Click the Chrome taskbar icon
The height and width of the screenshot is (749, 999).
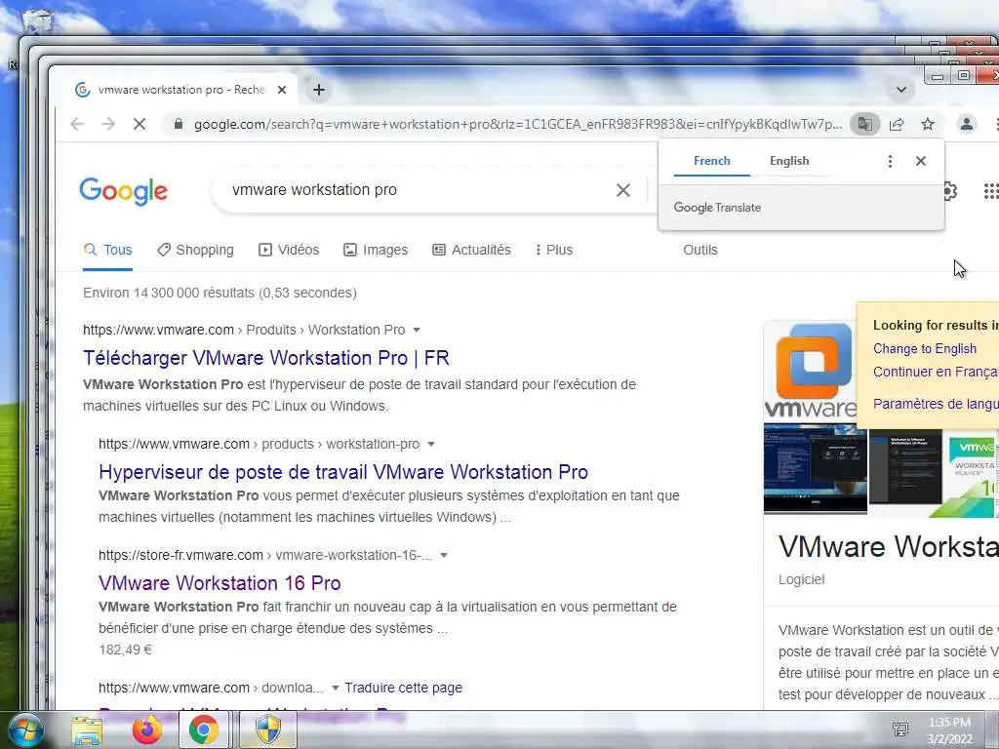203,729
